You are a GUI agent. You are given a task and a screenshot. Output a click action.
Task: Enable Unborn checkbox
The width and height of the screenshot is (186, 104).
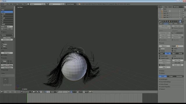coord(172,49)
